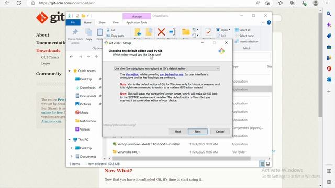Collapse the Explorer ribbon with chevron
The width and height of the screenshot is (335, 188).
click(263, 22)
